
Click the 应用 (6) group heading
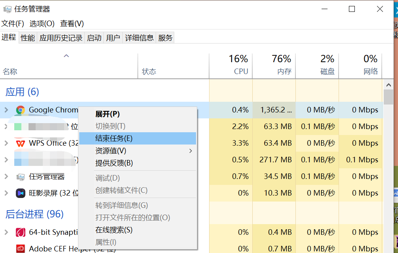[x=22, y=92]
